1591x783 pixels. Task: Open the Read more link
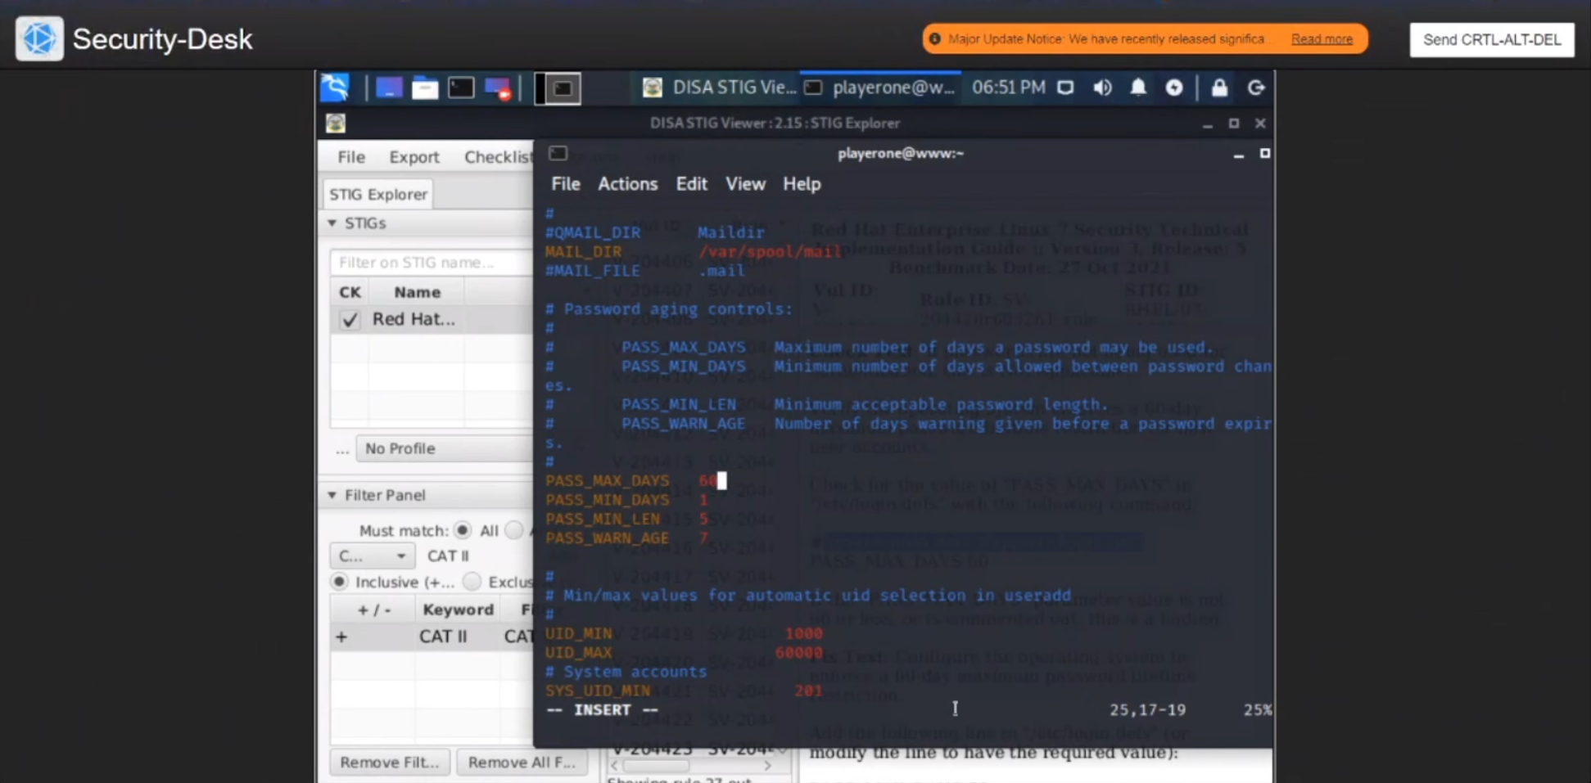point(1322,38)
